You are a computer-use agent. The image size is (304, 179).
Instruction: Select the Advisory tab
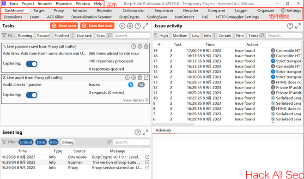coord(164,130)
